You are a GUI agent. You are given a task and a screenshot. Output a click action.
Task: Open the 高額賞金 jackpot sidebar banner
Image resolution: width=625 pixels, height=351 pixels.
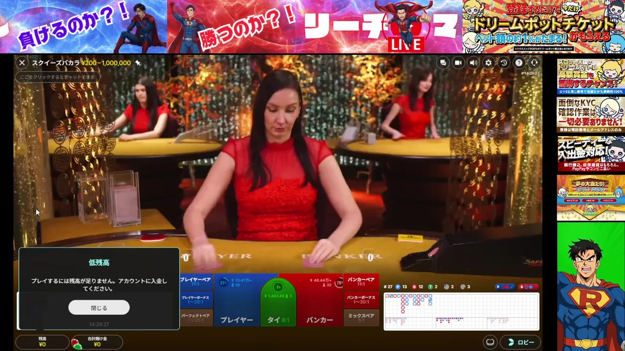click(591, 77)
